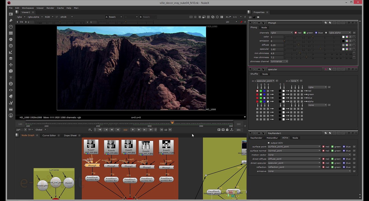Open the Image nodes toolbar menu
Screen dimensions: 369x201
pyautogui.click(x=11, y=14)
